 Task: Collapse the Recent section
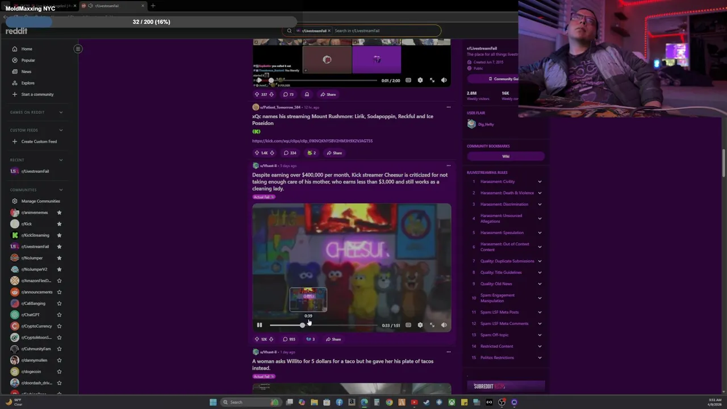point(61,160)
